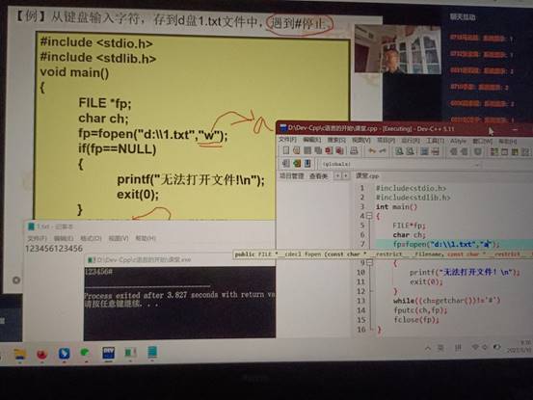
Task: Open 视图(V) menu in Notepad window
Action: [119, 238]
